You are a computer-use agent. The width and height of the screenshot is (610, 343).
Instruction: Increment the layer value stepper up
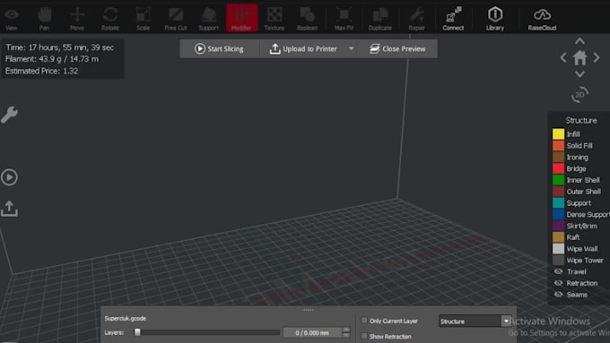346,330
